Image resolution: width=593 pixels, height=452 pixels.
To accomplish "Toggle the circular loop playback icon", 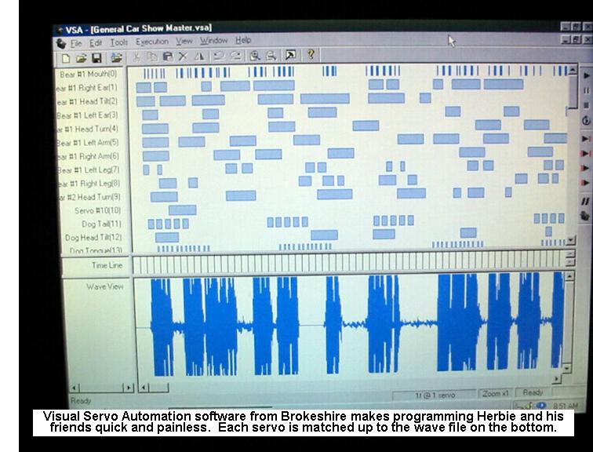I will coord(585,120).
